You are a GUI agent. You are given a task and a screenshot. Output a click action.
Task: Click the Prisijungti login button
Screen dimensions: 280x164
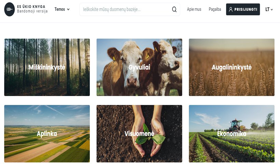[x=243, y=9]
